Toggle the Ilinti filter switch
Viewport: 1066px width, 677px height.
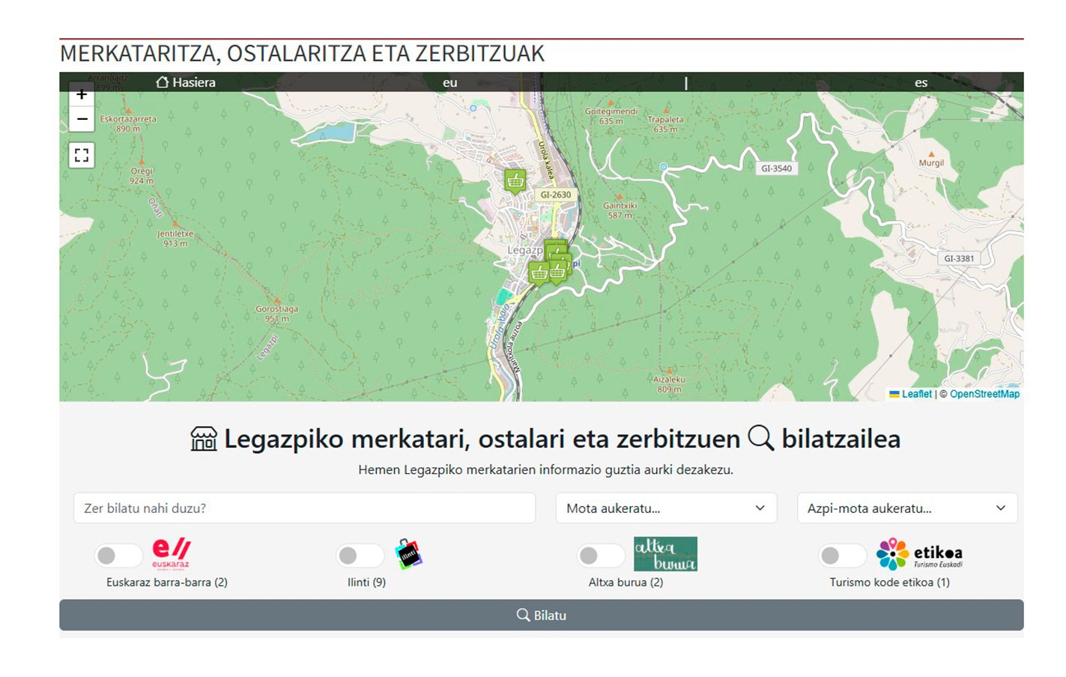pyautogui.click(x=360, y=555)
